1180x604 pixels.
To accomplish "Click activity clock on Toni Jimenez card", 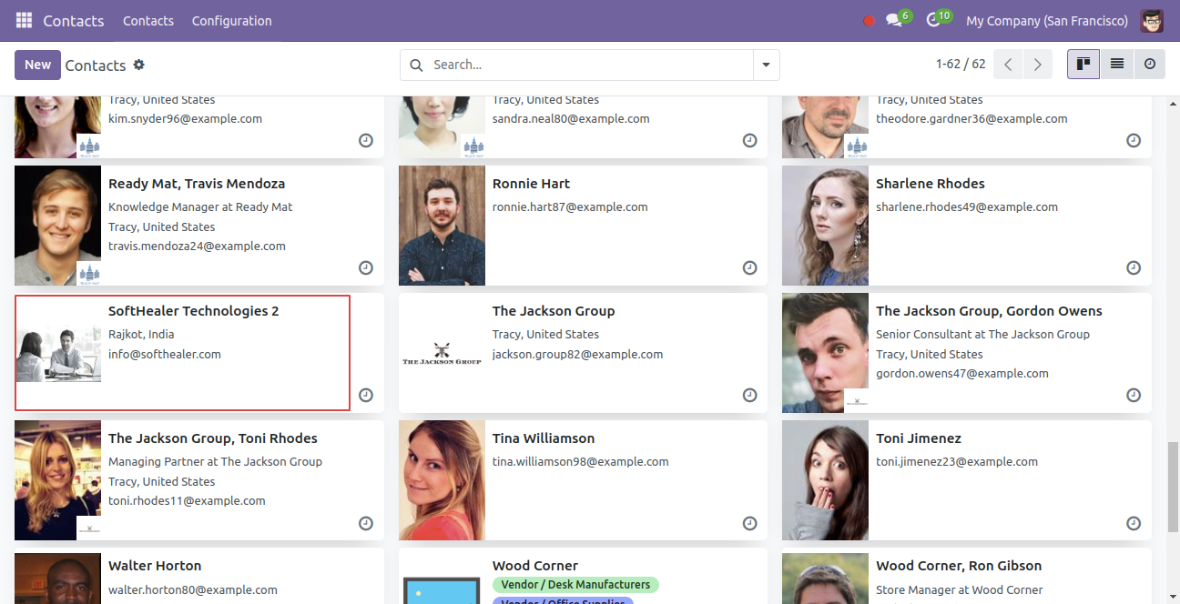I will tap(1134, 523).
